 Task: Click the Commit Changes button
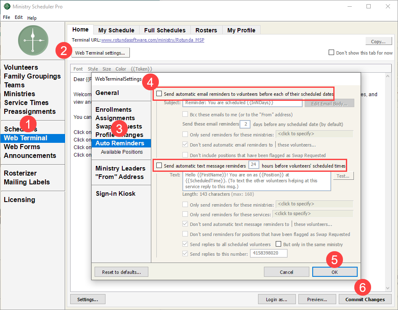pos(365,299)
